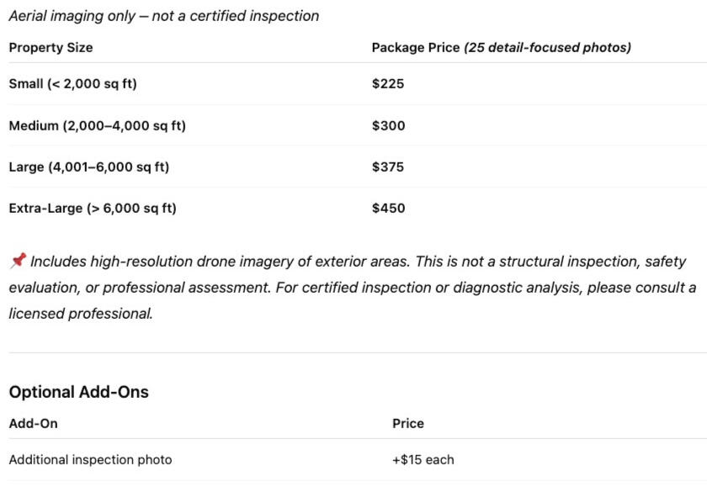Click the '(25 detail-focused photos)' italic text

click(x=547, y=48)
